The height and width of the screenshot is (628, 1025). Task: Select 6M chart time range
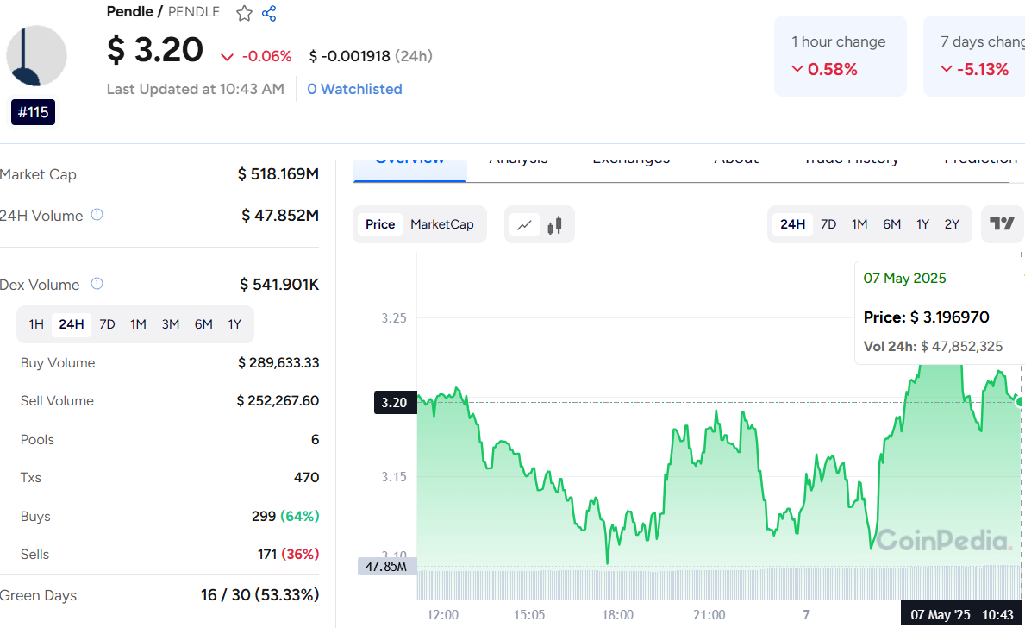pos(891,224)
